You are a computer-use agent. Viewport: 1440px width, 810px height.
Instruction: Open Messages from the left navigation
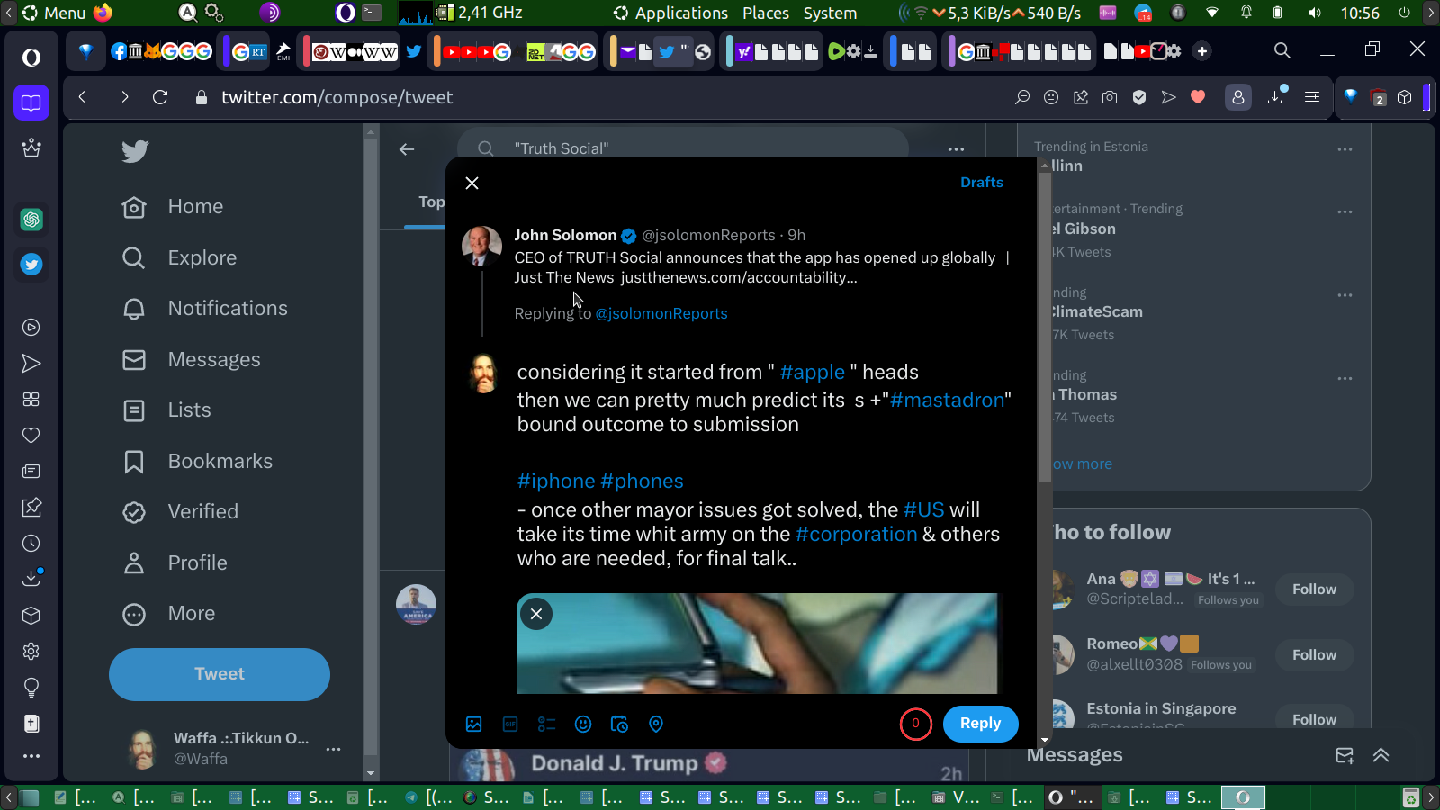(x=192, y=360)
